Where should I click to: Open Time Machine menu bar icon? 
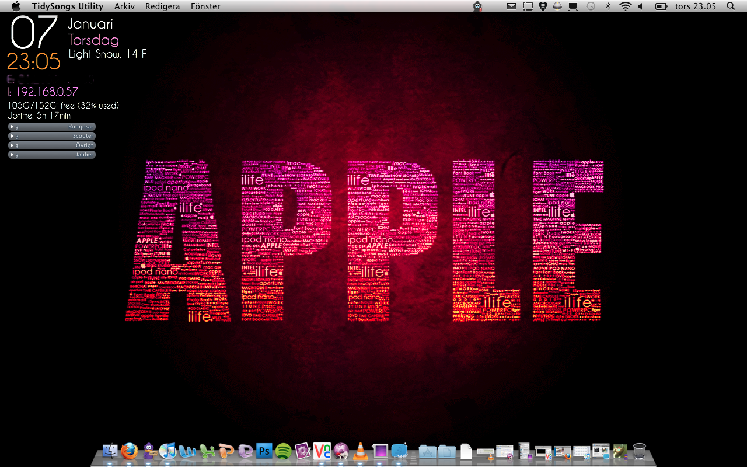click(x=591, y=6)
